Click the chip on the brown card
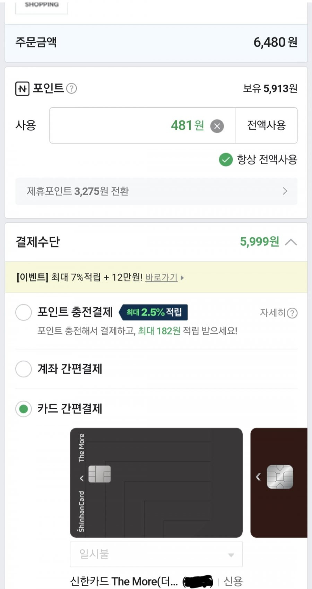The image size is (312, 589). click(x=280, y=477)
